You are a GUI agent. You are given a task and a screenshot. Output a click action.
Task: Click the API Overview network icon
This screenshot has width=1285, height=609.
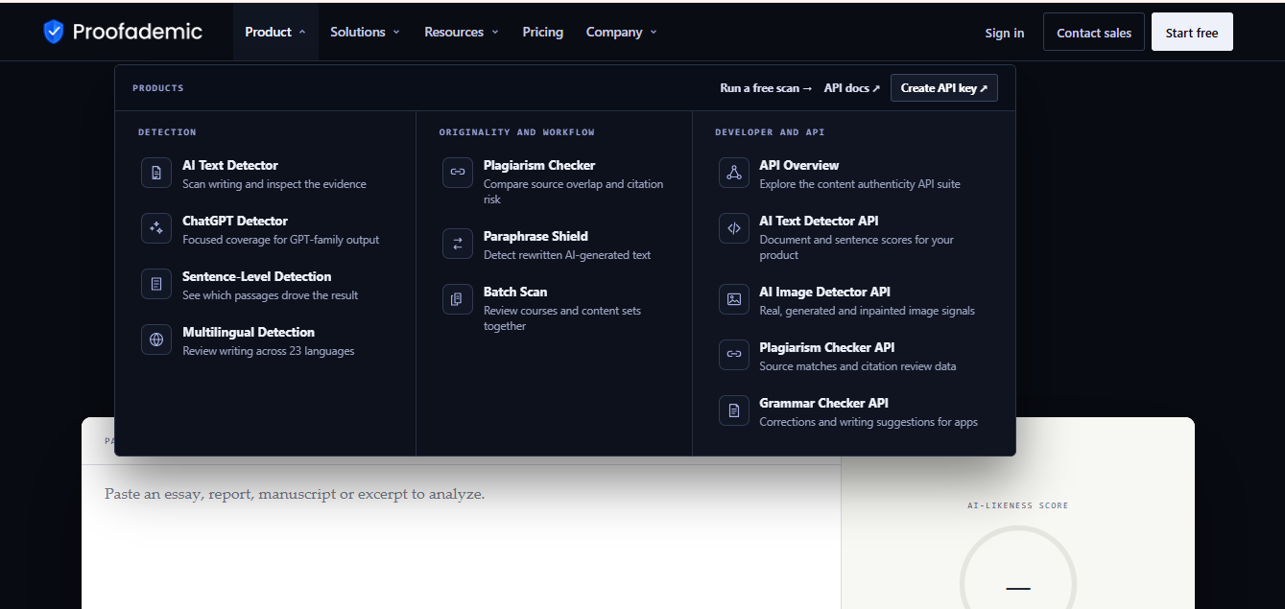pyautogui.click(x=734, y=173)
